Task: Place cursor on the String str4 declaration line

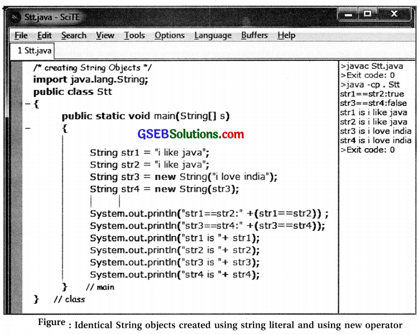Action: [157, 189]
